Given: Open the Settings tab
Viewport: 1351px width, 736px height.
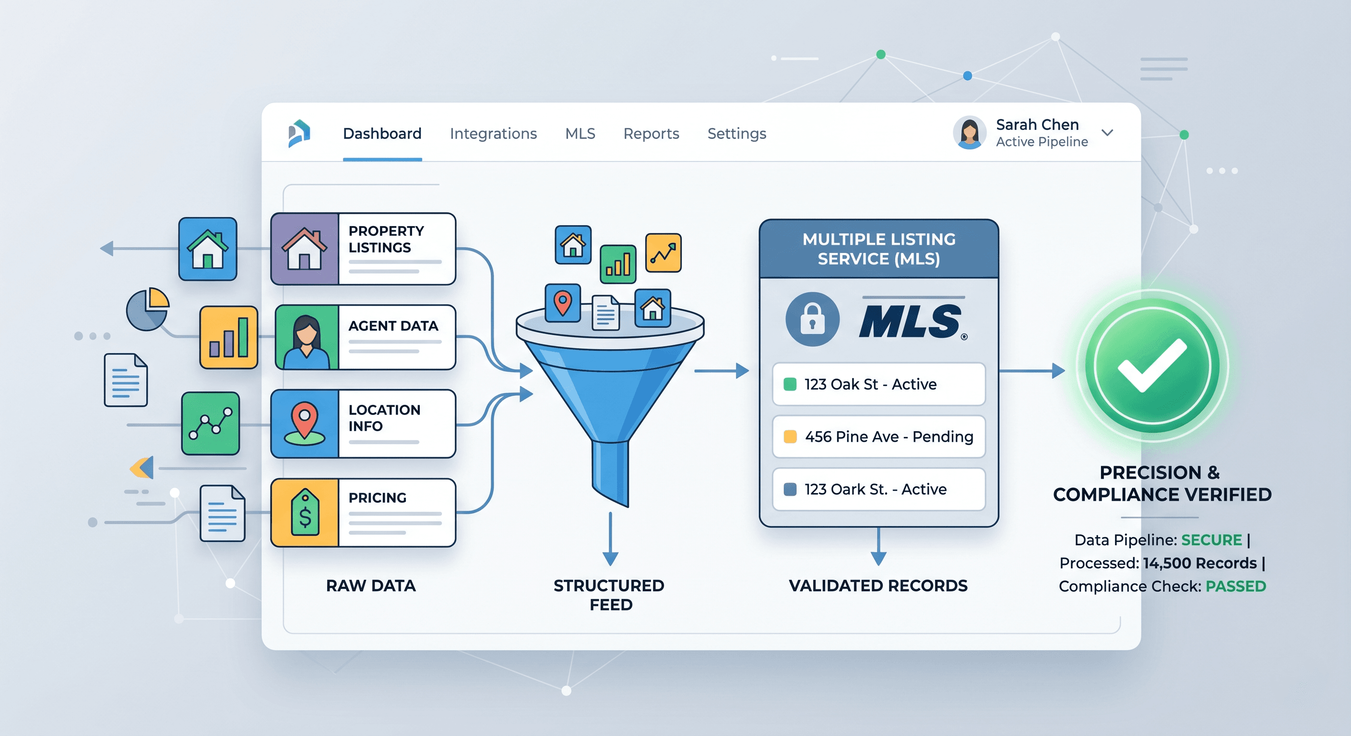Looking at the screenshot, I should pyautogui.click(x=737, y=134).
